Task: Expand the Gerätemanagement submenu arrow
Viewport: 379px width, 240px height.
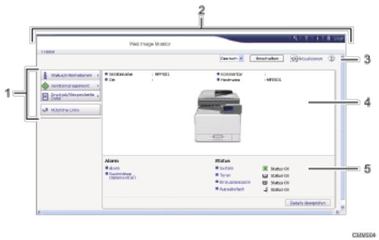Action: pos(98,86)
